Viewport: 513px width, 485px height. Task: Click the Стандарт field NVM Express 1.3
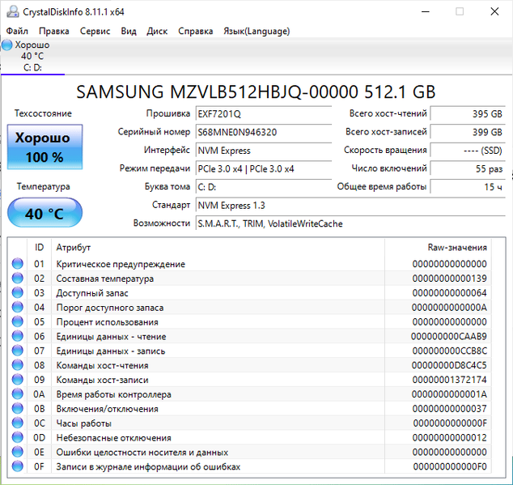(x=350, y=206)
